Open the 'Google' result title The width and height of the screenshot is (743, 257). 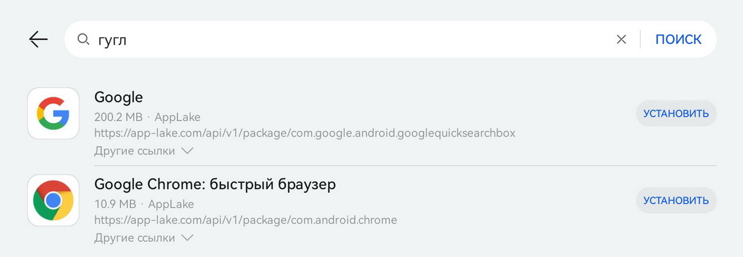(118, 97)
